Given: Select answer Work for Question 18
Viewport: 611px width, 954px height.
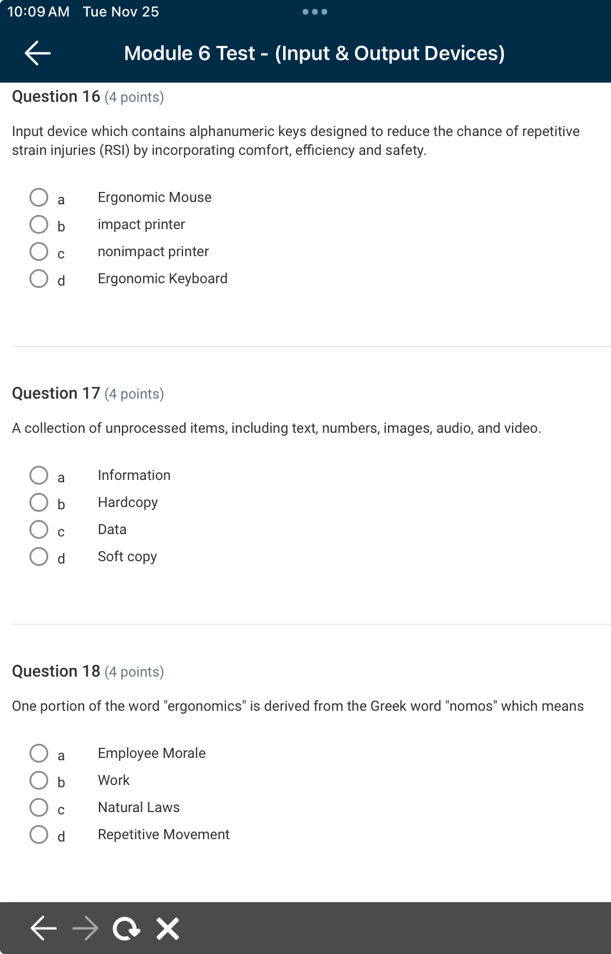Looking at the screenshot, I should [39, 779].
